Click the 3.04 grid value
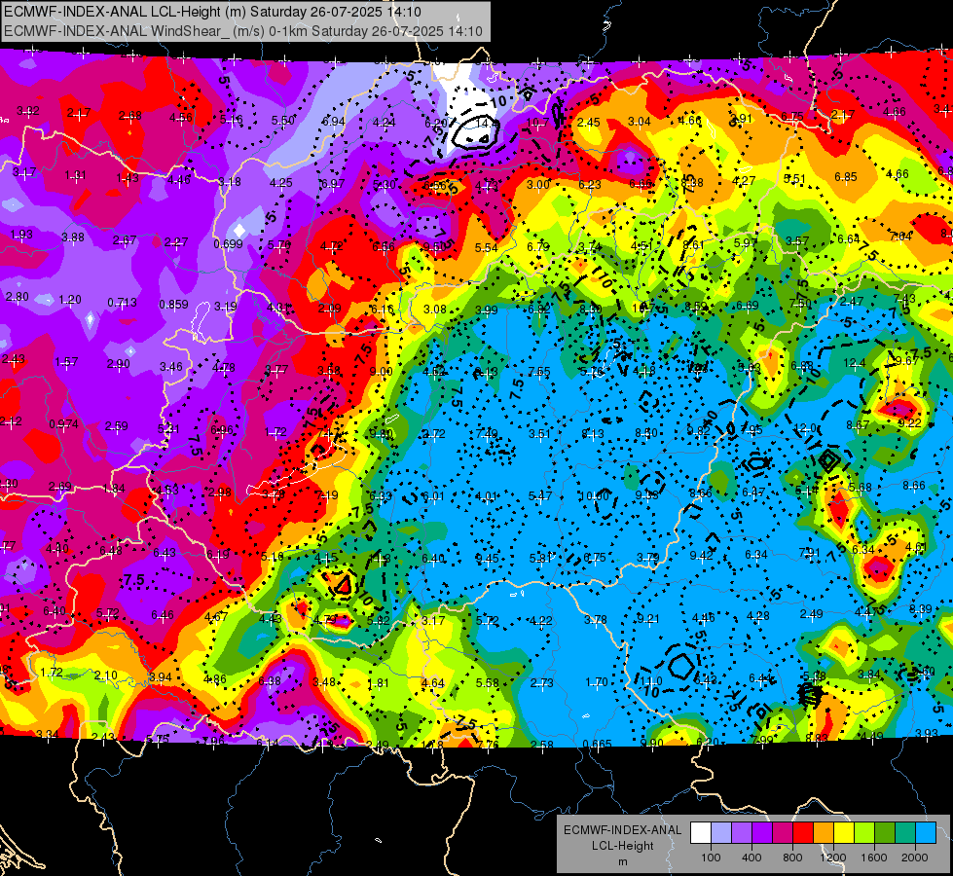 coord(640,122)
